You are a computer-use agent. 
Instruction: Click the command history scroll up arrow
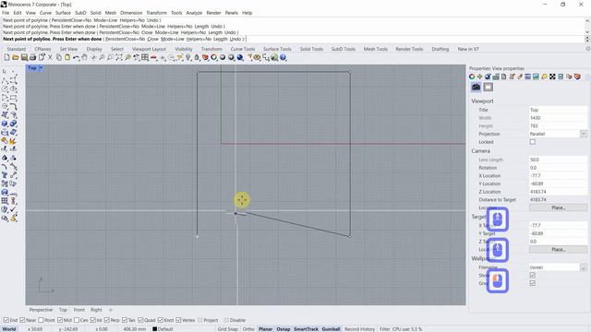[x=587, y=20]
